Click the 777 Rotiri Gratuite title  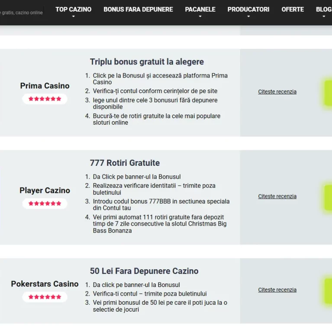pos(125,163)
